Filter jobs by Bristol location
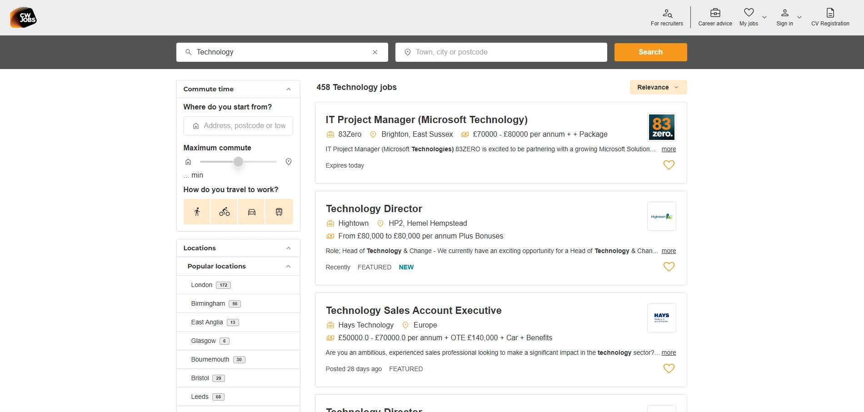864x412 pixels. point(238,378)
